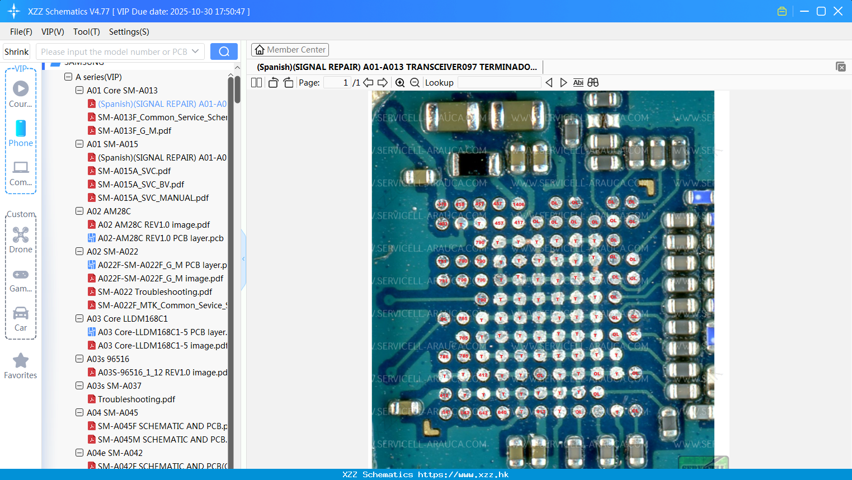Click the binoculars search icon
Image resolution: width=852 pixels, height=480 pixels.
593,82
